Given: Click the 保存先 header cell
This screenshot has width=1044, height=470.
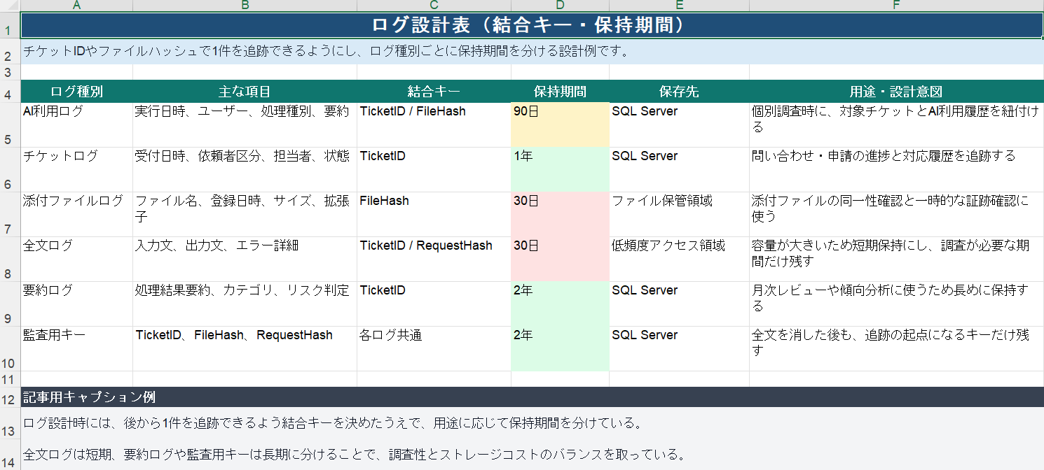Looking at the screenshot, I should 679,92.
